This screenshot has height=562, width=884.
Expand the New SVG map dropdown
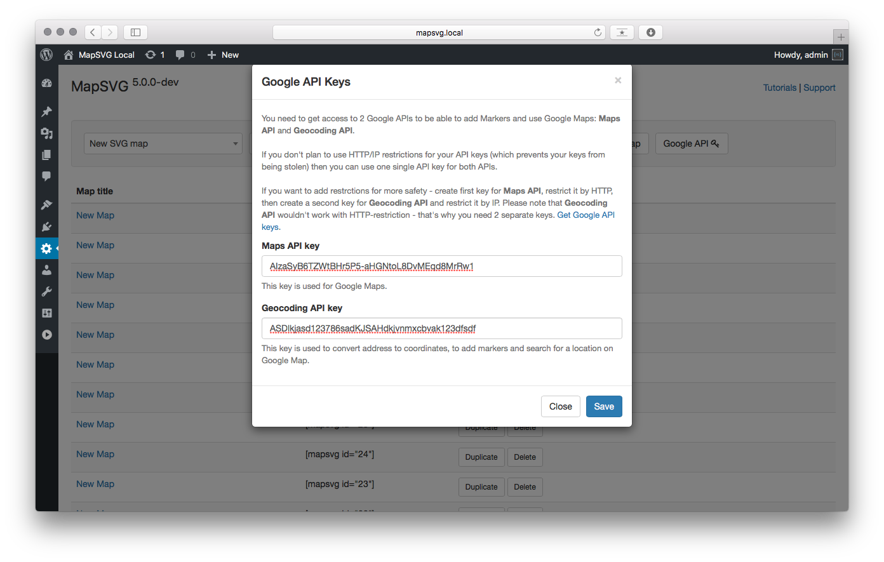click(x=163, y=144)
